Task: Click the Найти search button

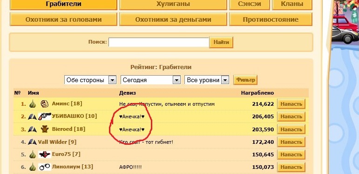Action: [x=221, y=42]
